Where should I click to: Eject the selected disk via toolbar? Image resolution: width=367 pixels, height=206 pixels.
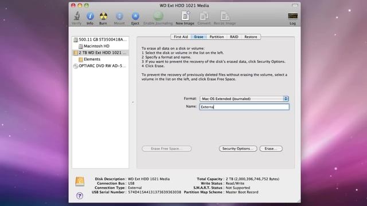tap(135, 16)
